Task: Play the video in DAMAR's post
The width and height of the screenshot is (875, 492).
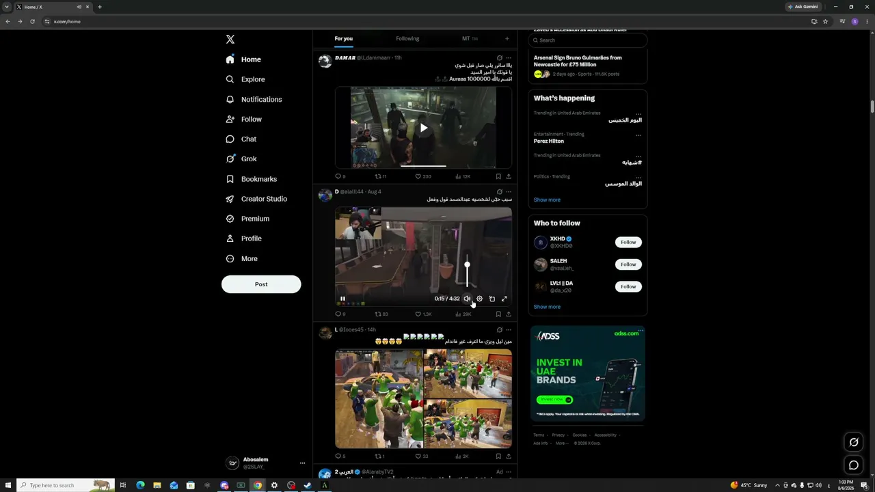Action: [424, 128]
